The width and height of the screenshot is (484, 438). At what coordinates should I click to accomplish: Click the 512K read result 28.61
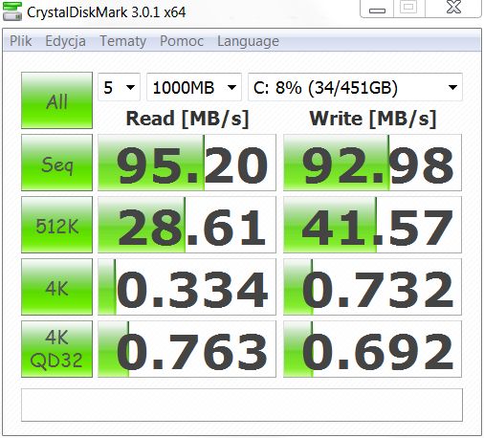187,225
